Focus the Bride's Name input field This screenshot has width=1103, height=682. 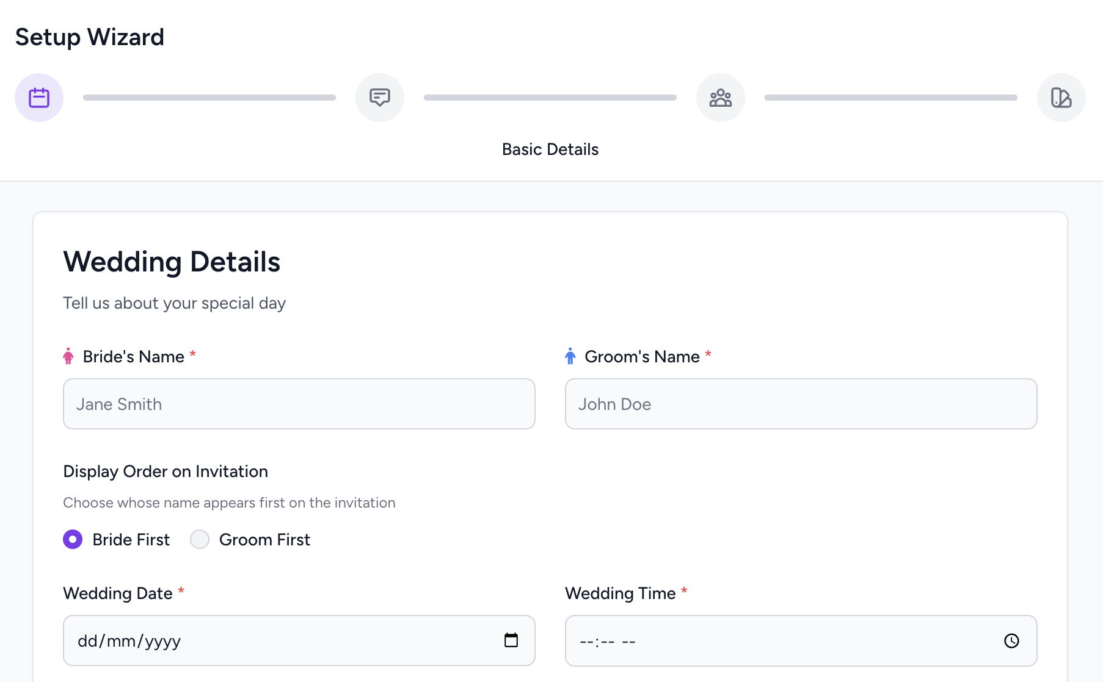click(299, 404)
